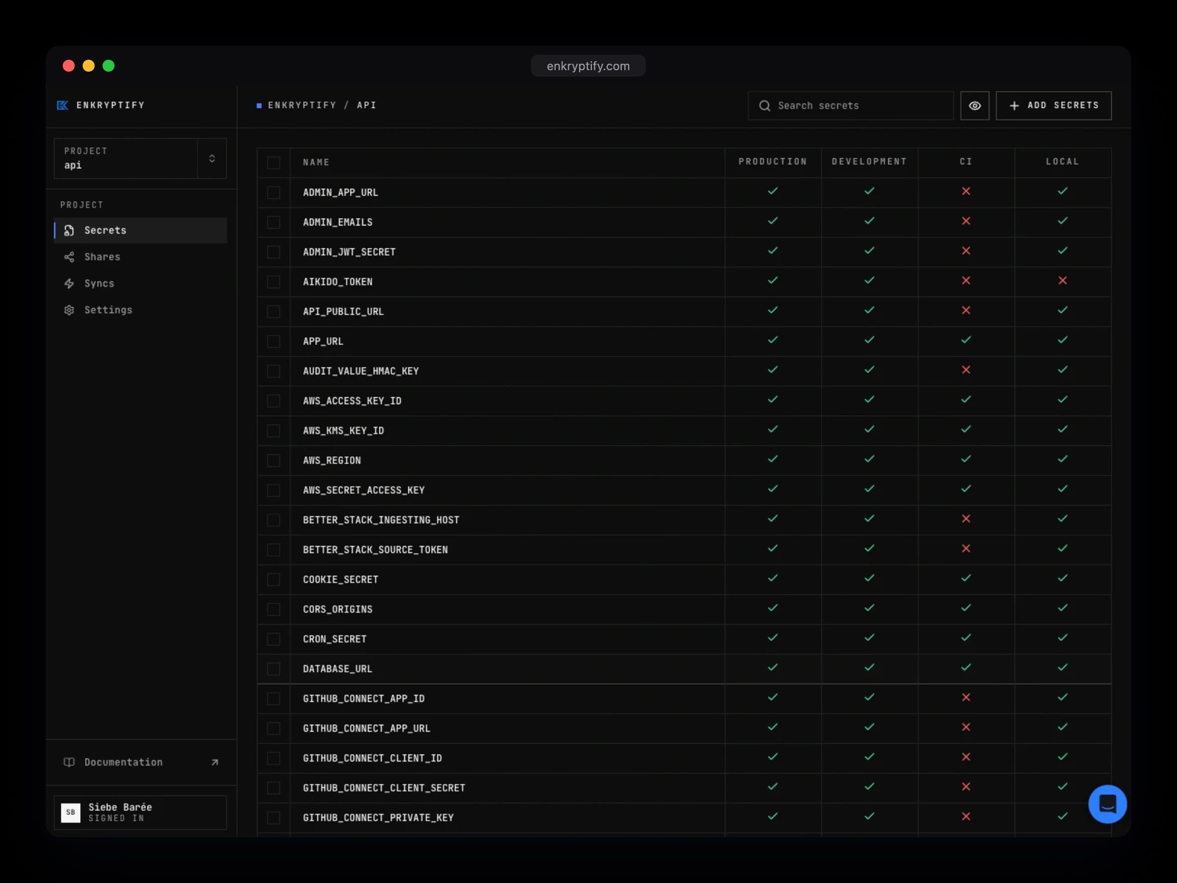Viewport: 1177px width, 883px height.
Task: Click the external-link arrow beside Documentation
Action: (x=215, y=762)
